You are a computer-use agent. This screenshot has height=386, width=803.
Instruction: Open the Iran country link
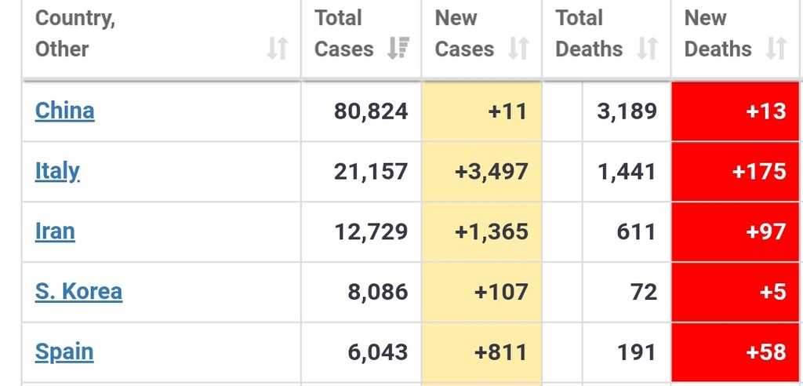55,231
